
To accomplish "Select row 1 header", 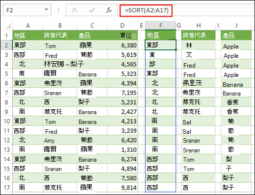I will (6, 35).
